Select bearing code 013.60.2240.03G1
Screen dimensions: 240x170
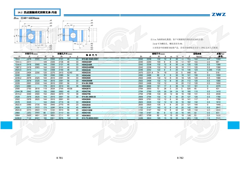coord(90,59)
